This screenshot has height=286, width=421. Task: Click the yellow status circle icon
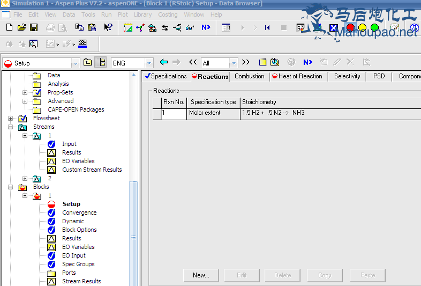pyautogui.click(x=362, y=27)
